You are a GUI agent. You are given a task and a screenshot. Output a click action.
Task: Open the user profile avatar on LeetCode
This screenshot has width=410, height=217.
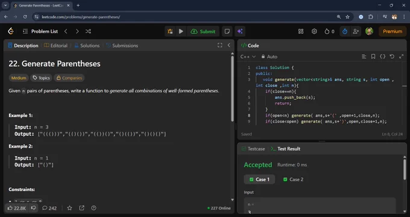tap(369, 31)
